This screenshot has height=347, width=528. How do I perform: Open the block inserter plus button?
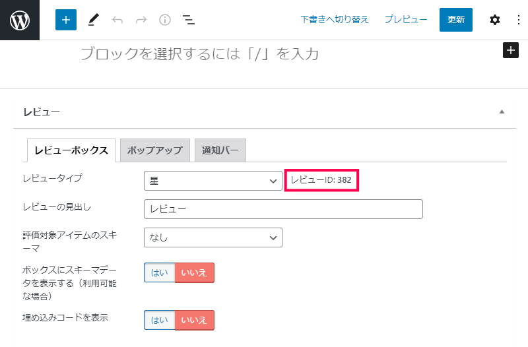coord(65,20)
